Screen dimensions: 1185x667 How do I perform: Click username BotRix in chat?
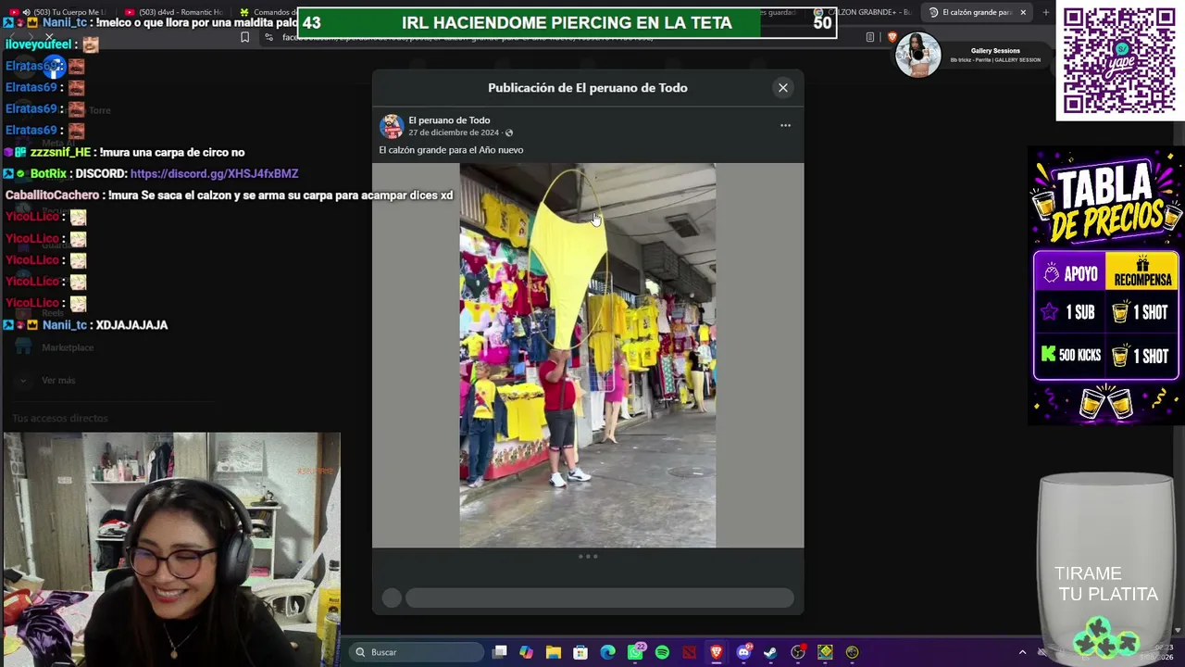48,174
